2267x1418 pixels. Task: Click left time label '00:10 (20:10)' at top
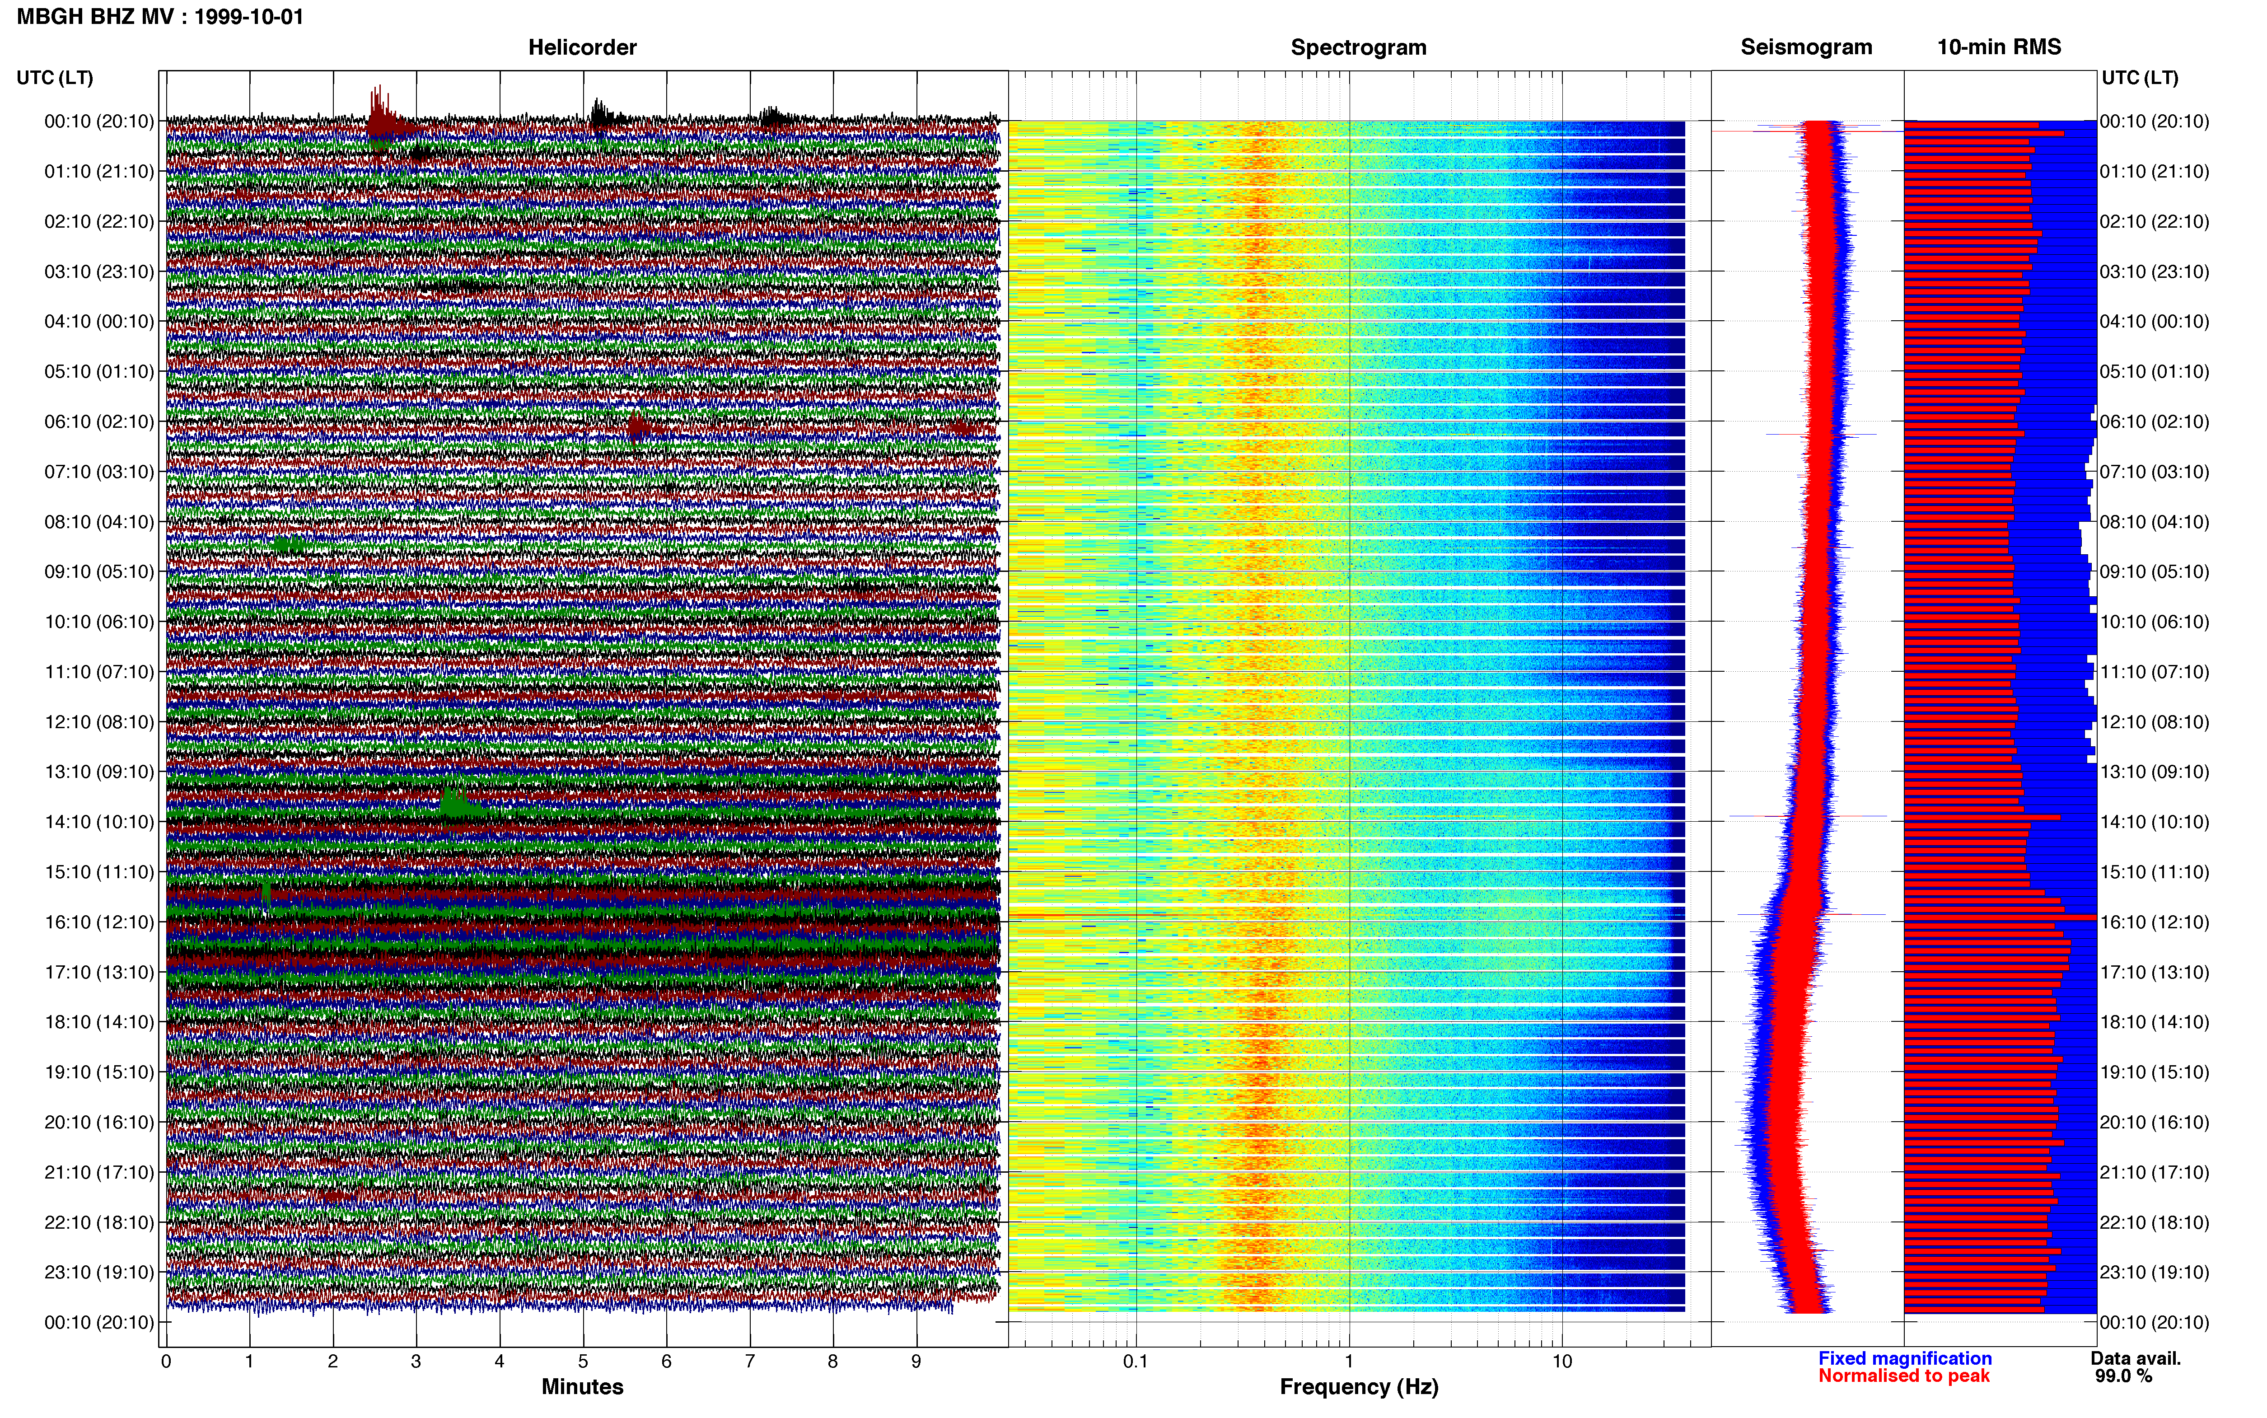[x=99, y=121]
